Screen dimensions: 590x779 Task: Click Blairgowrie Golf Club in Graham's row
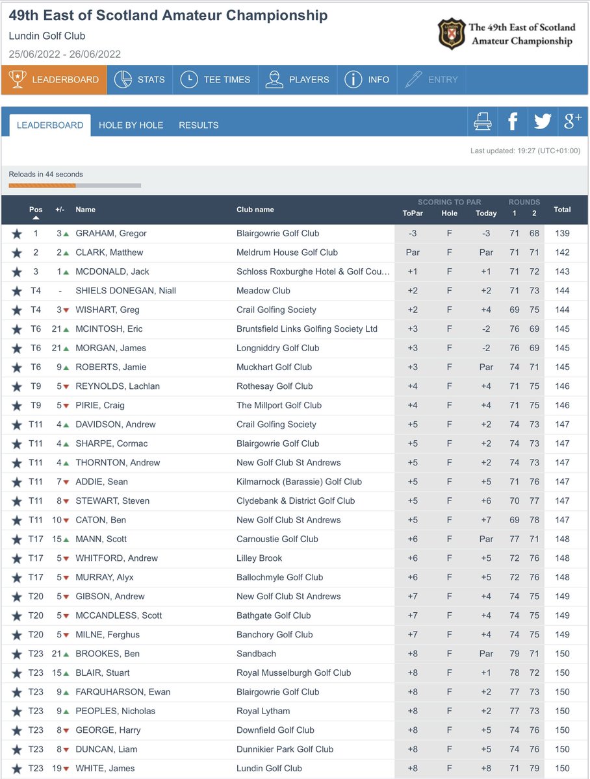278,234
